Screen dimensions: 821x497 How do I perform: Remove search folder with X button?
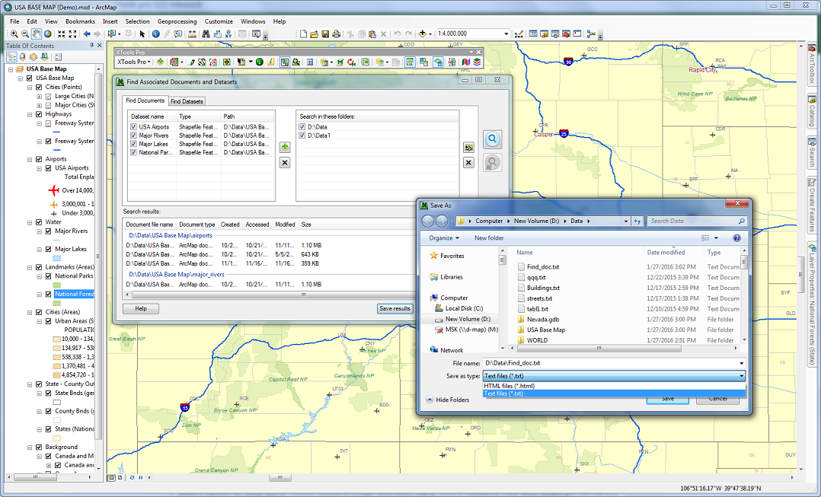pos(468,163)
